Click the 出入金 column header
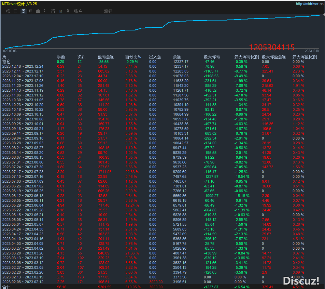This screenshot has height=289, width=325. (155, 57)
